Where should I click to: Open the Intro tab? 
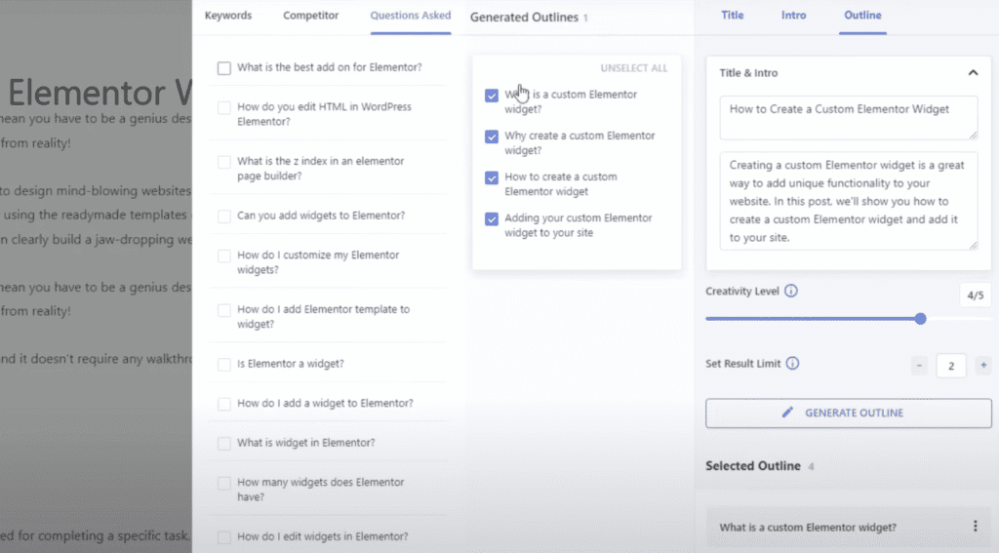(793, 16)
